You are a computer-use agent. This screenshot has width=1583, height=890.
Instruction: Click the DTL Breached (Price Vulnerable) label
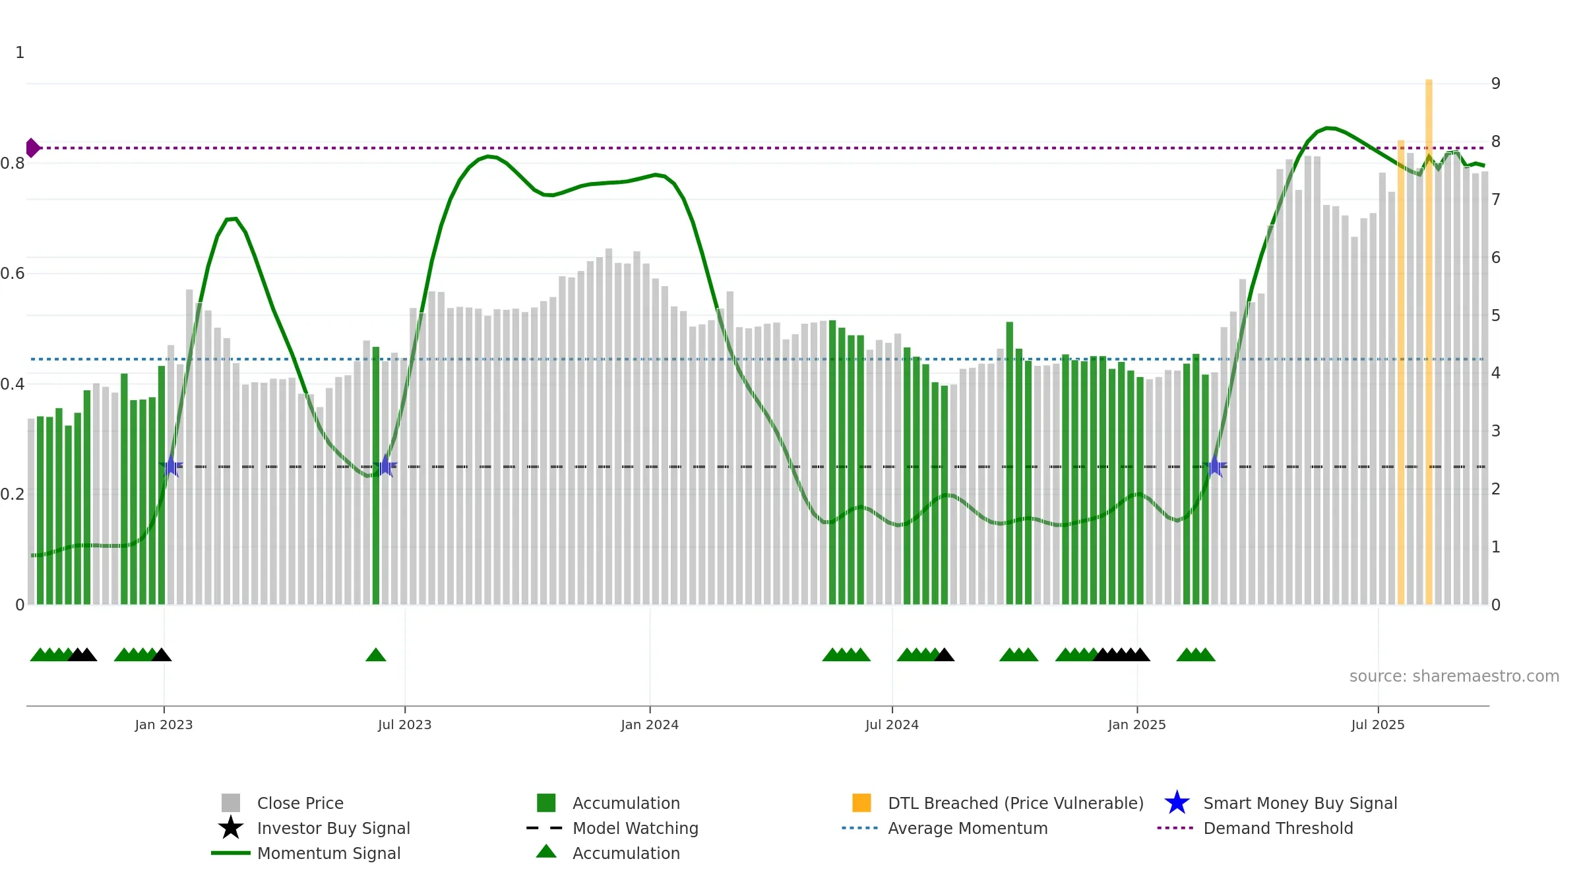click(1016, 803)
